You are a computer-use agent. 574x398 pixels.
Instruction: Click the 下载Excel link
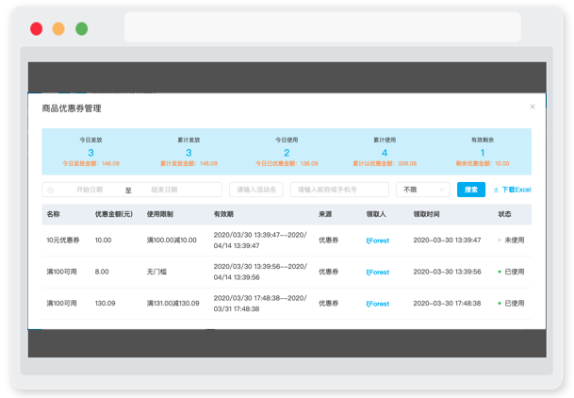click(x=517, y=190)
